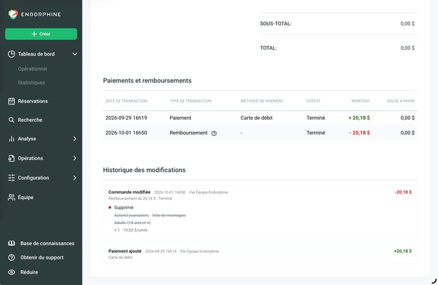Click the Réduire eye icon

pos(12,272)
